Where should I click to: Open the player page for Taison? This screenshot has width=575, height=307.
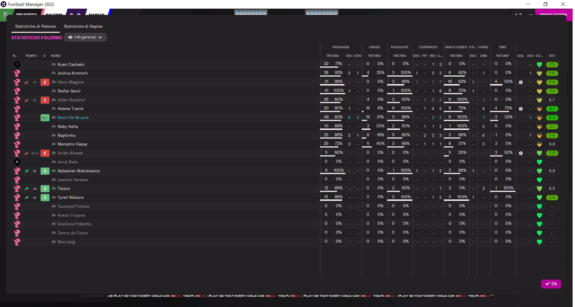[x=64, y=188]
